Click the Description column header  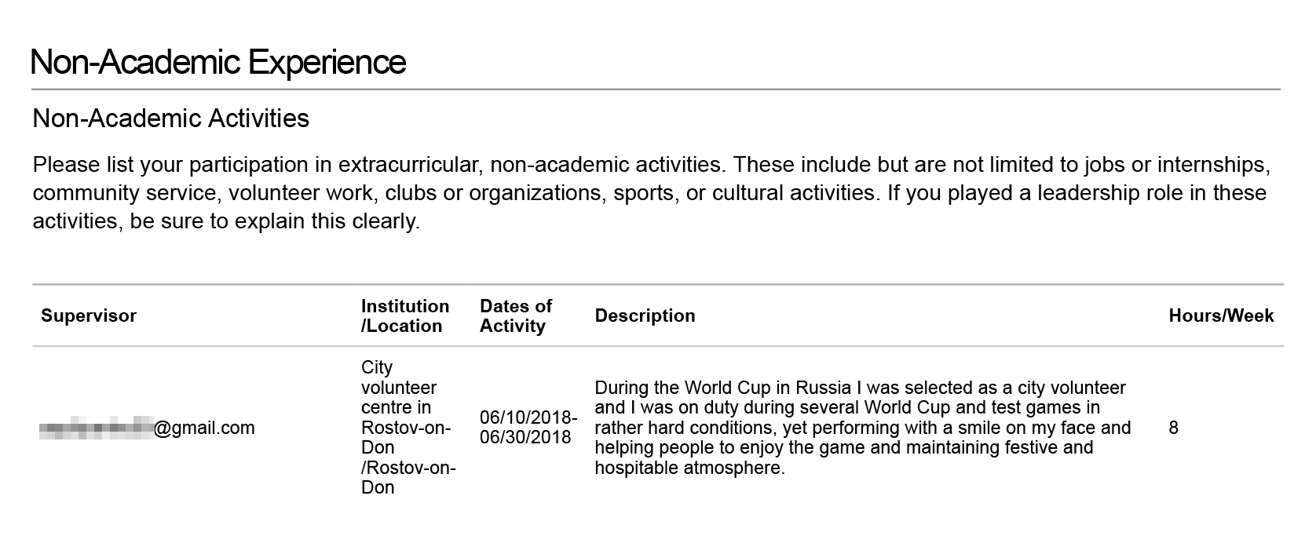[645, 315]
